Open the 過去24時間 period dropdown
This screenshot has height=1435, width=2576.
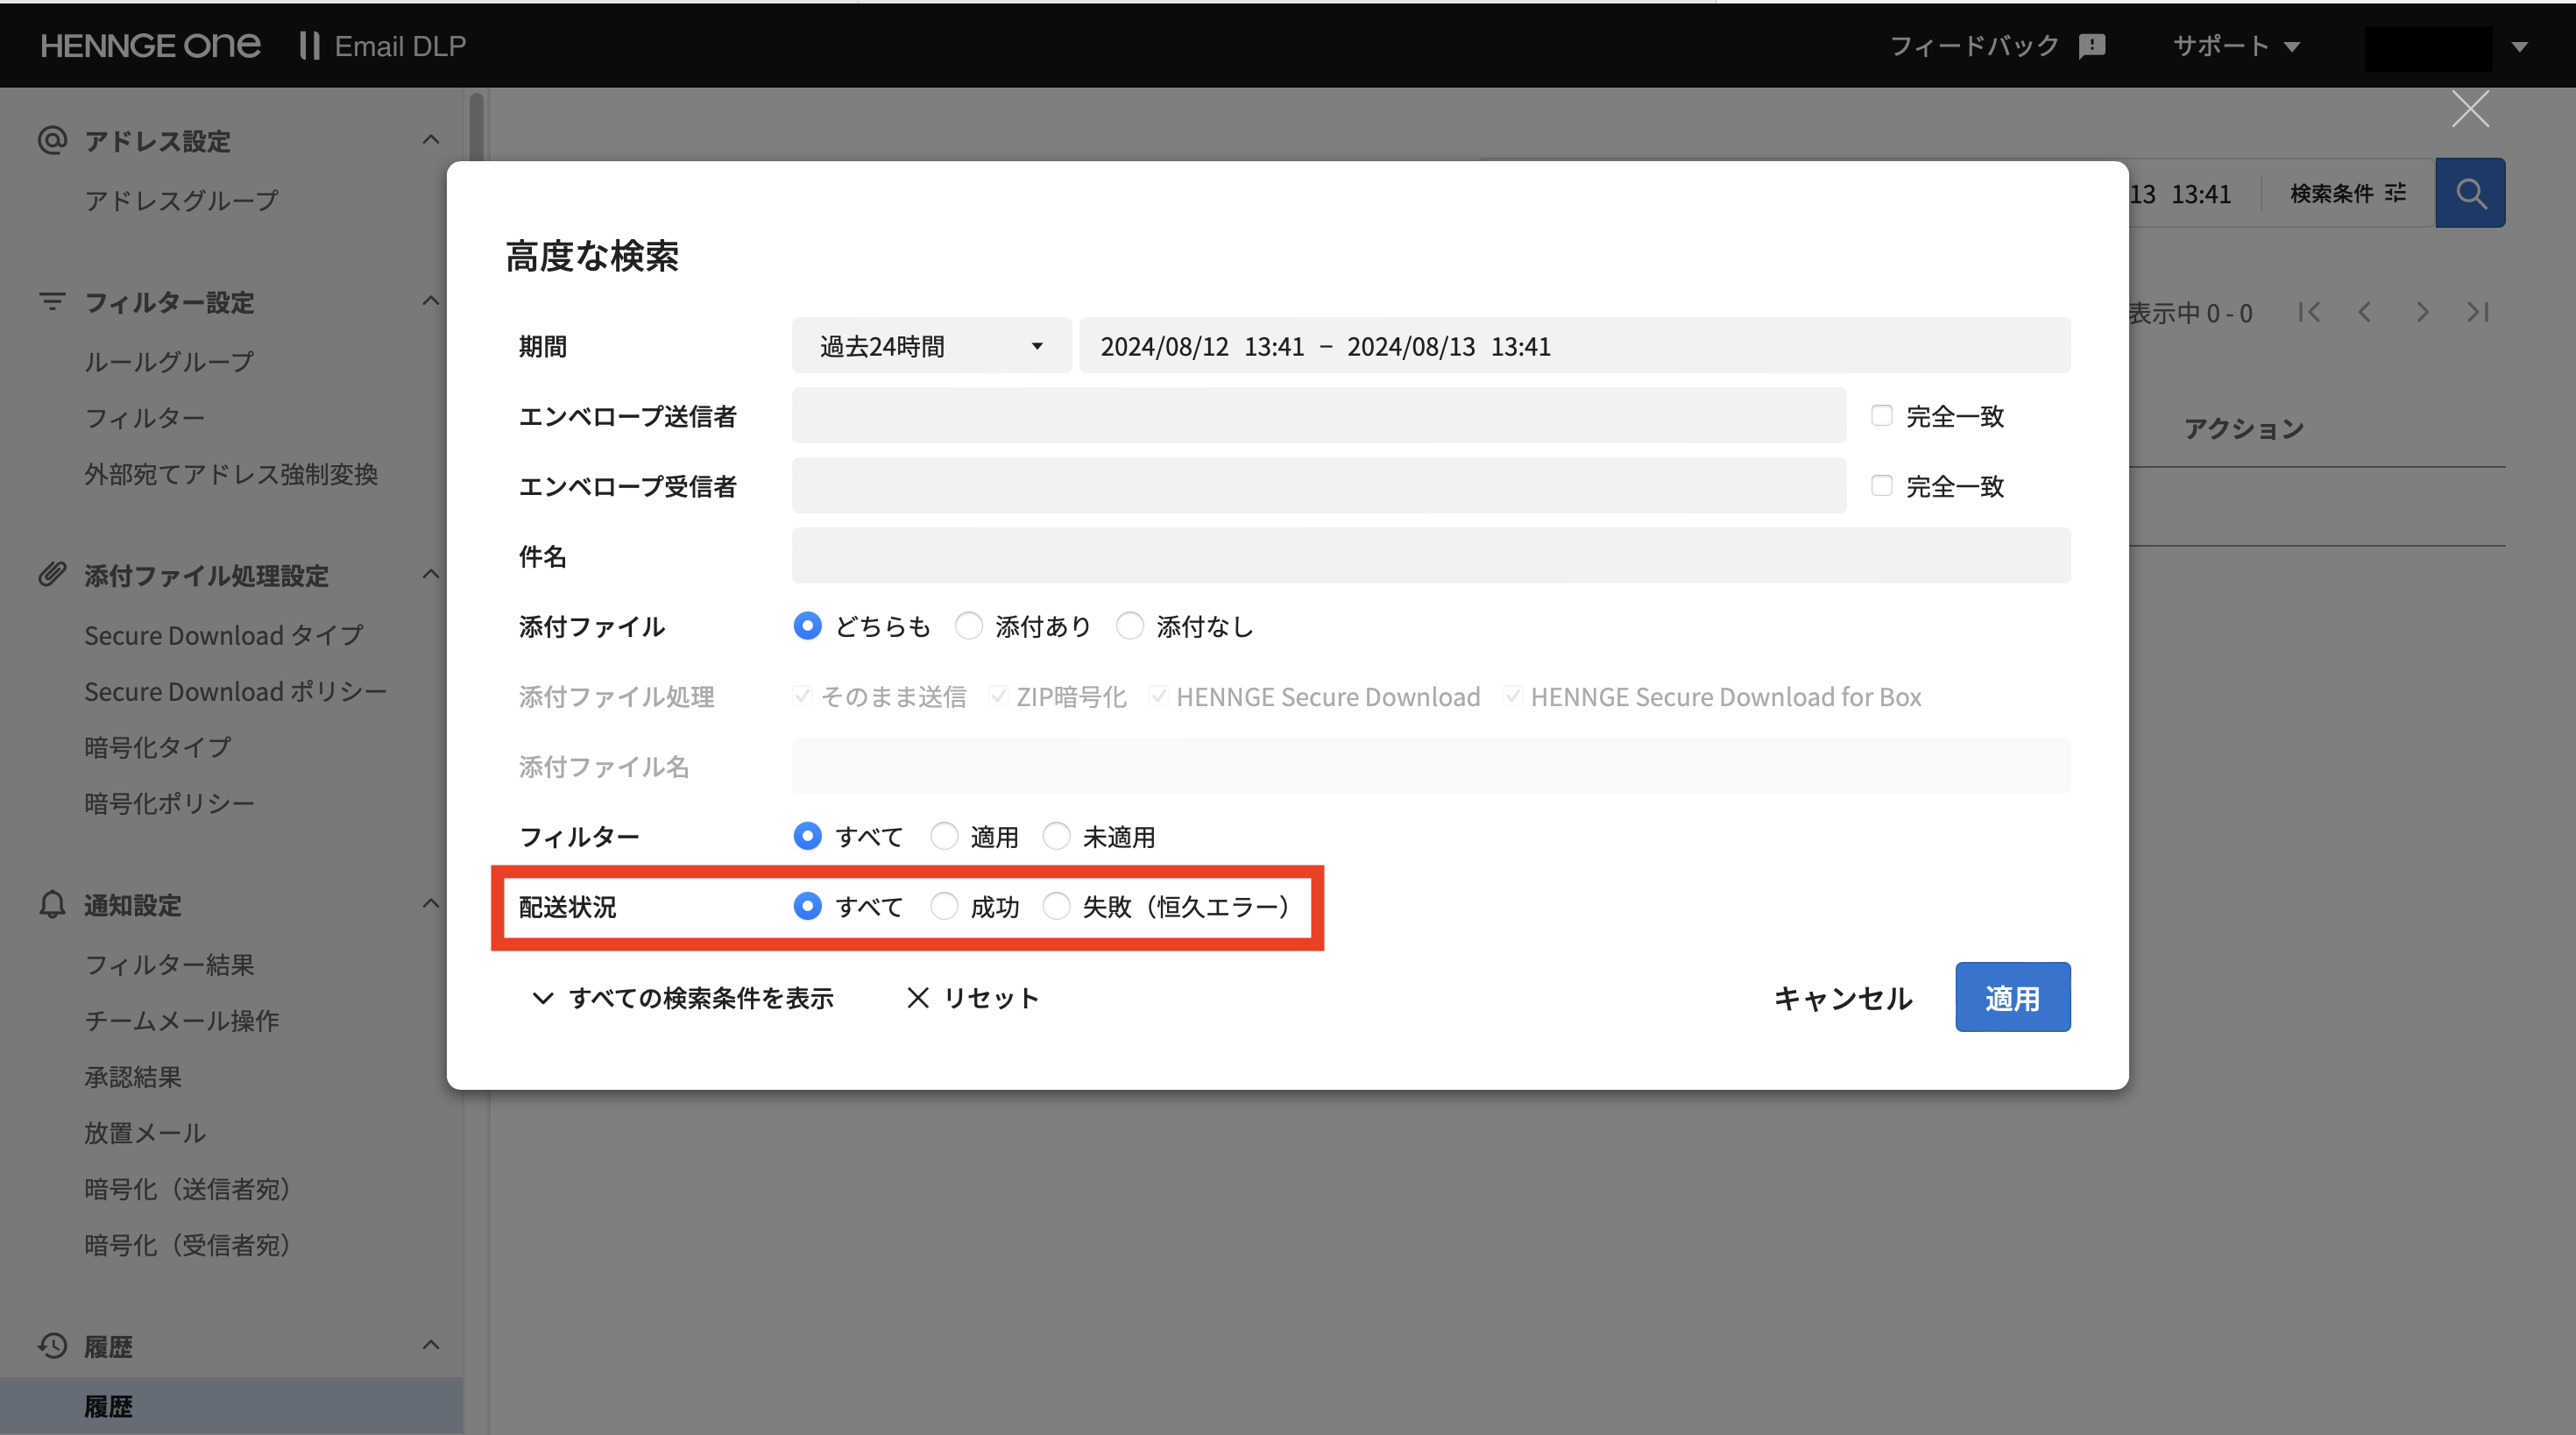pyautogui.click(x=931, y=346)
